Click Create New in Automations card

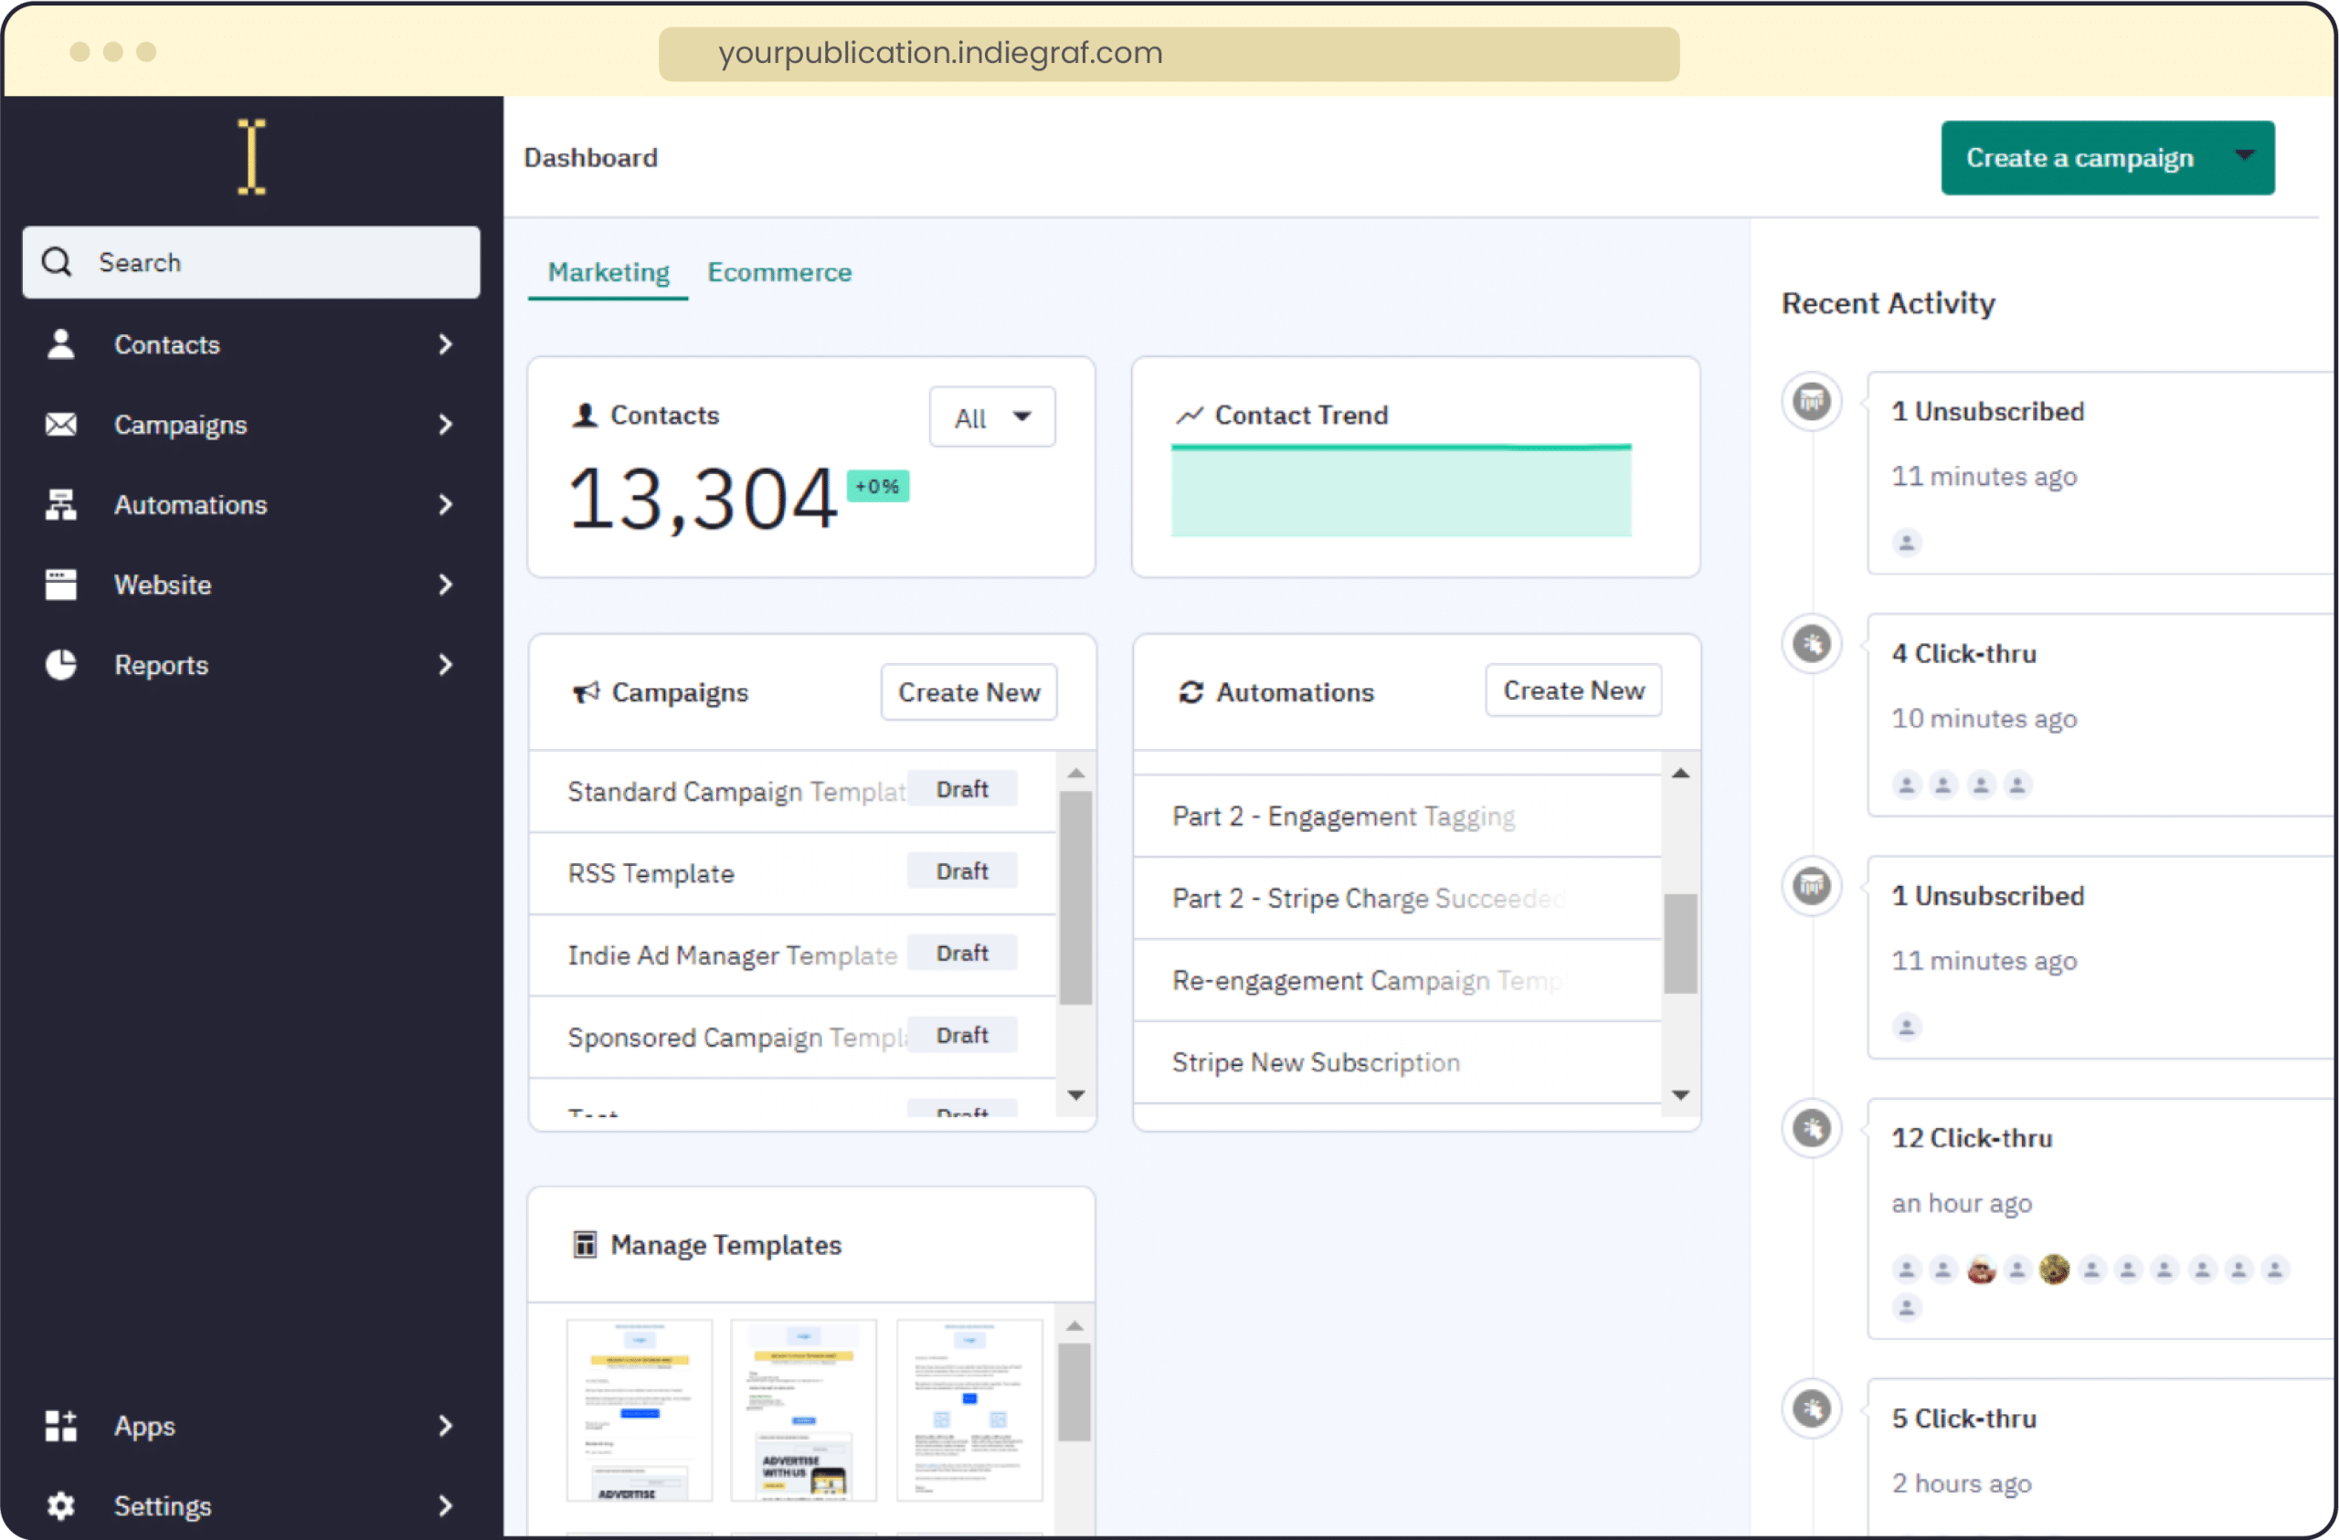tap(1572, 691)
